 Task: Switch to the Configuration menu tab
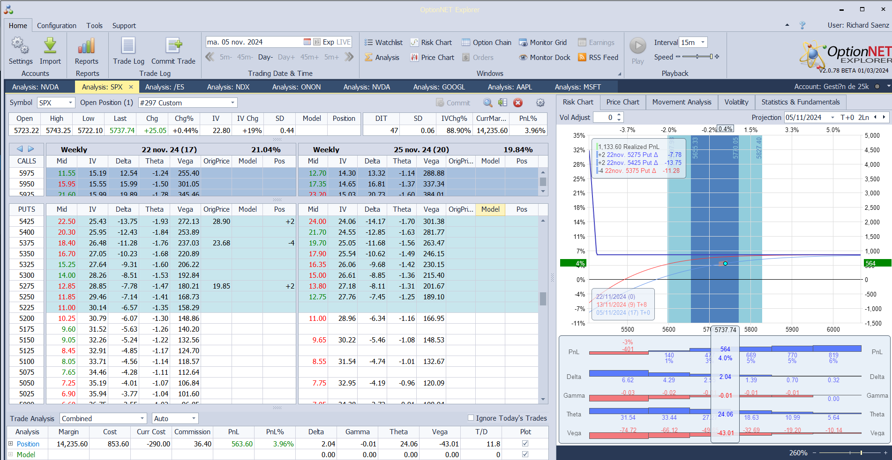[x=57, y=26]
